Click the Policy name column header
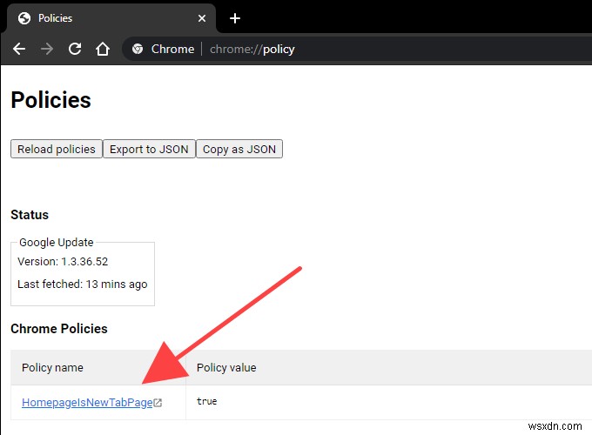Screen dimensions: 592x435 click(x=52, y=367)
